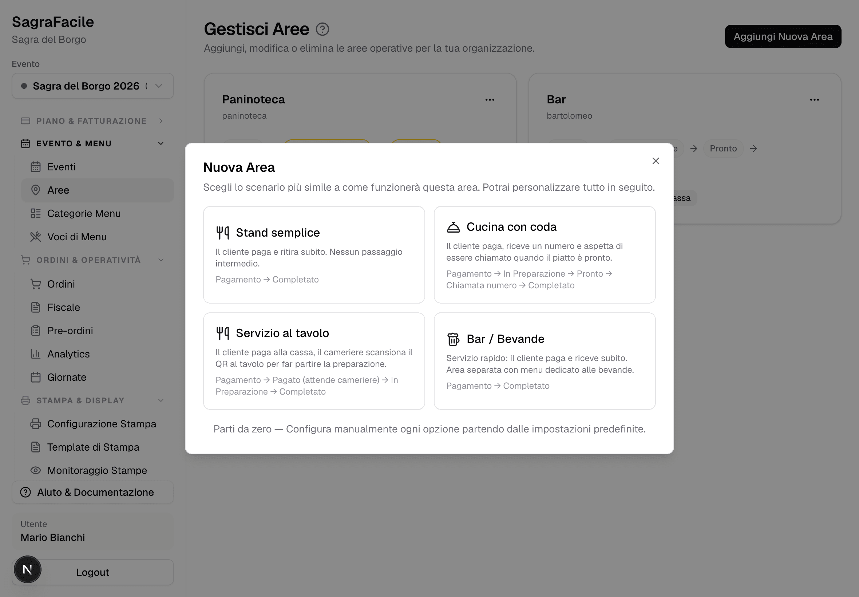Open the Sagra del Borgo 2026 event dropdown

(x=93, y=86)
